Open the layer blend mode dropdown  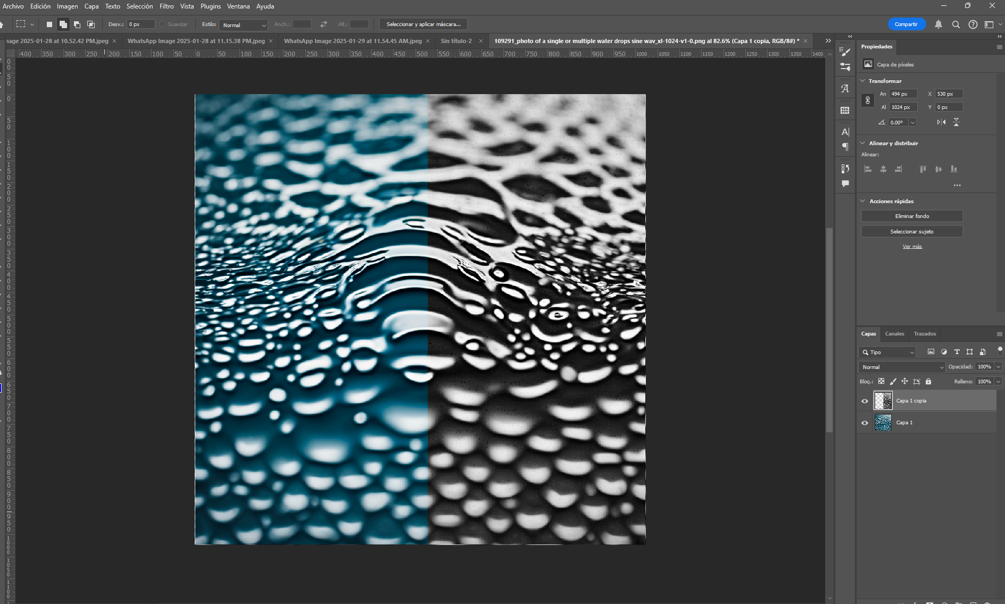[902, 367]
